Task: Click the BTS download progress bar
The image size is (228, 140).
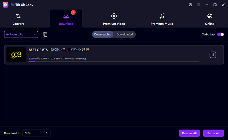Action: (114, 62)
